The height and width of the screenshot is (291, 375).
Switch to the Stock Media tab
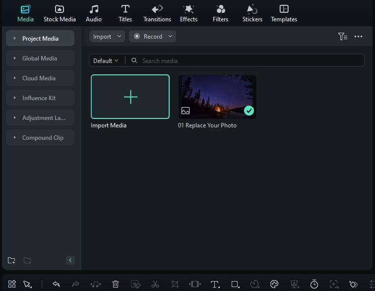click(x=60, y=13)
